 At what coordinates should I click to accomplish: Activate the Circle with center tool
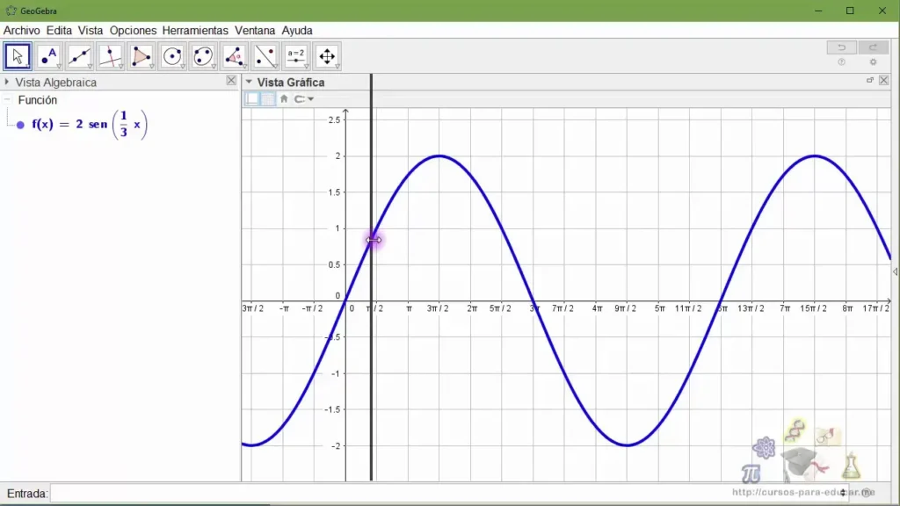172,56
